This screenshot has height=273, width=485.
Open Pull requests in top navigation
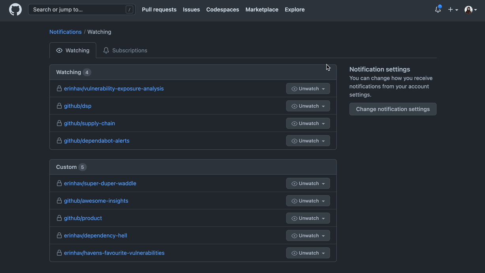click(159, 9)
